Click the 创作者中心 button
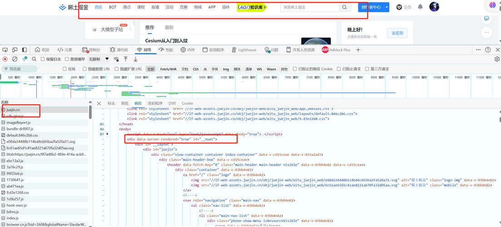Screen dimensions: 501x227 [371, 7]
